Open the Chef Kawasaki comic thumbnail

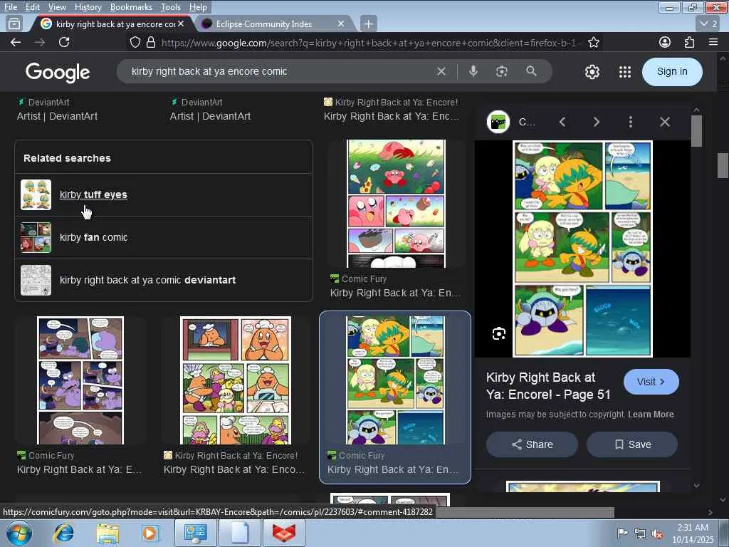tap(236, 380)
